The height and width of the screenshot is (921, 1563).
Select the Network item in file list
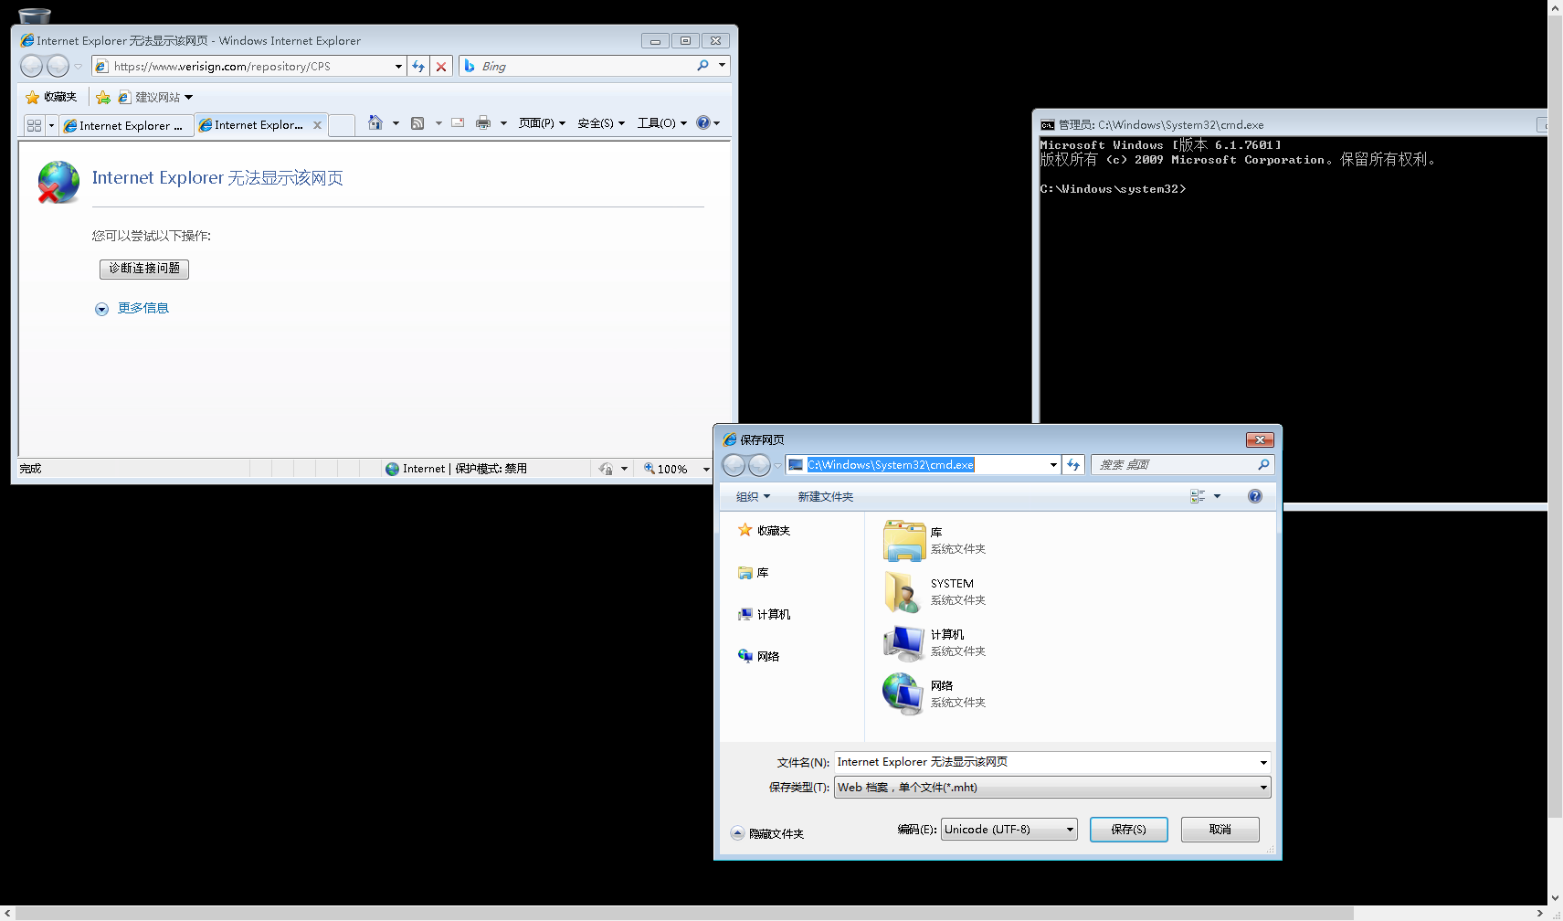(x=935, y=693)
